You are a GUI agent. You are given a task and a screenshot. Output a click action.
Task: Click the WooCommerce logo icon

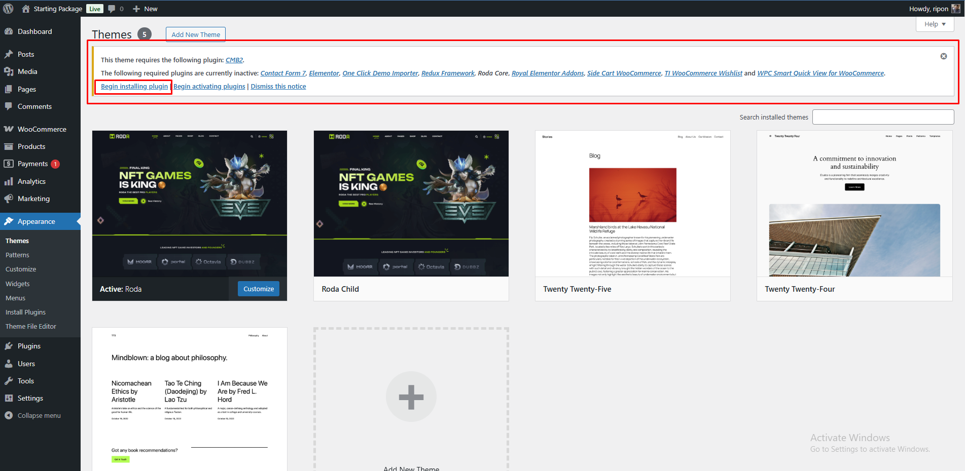(9, 129)
